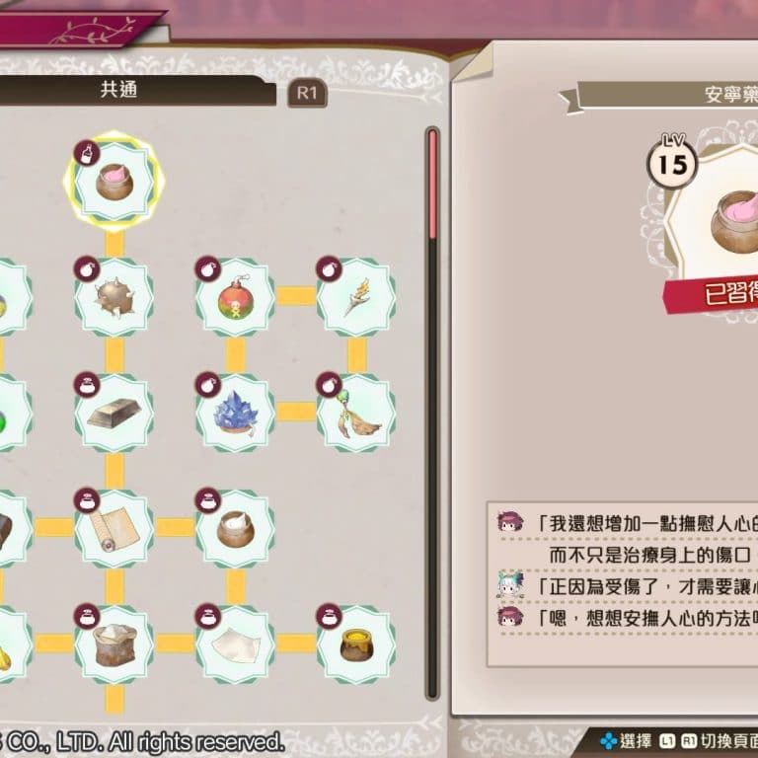Viewport: 758px width, 758px height.
Task: Choose the blue crystal cluster recipe
Action: (x=236, y=414)
